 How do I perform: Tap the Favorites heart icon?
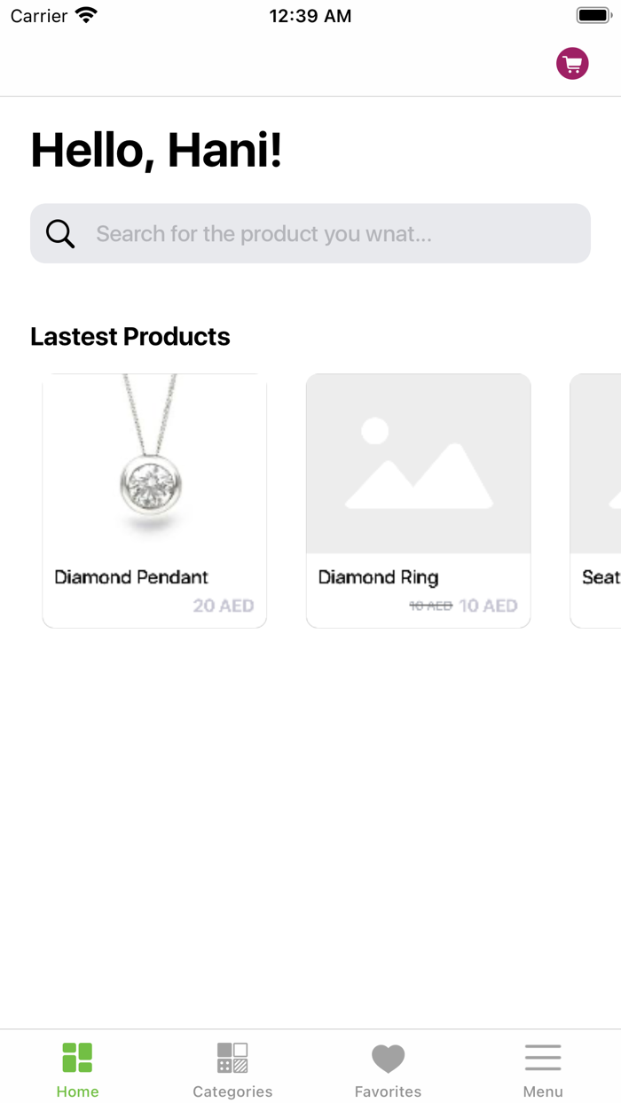click(388, 1057)
